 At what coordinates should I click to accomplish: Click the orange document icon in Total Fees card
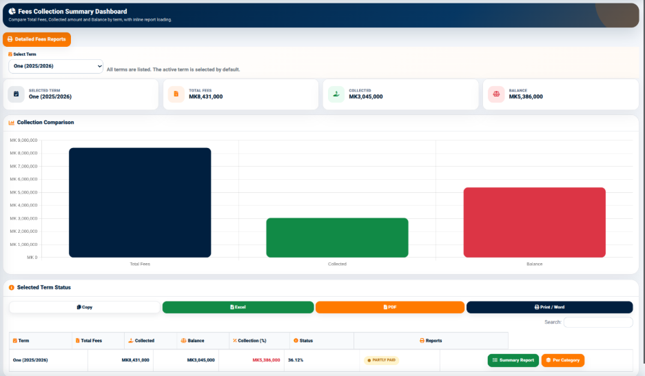[176, 94]
